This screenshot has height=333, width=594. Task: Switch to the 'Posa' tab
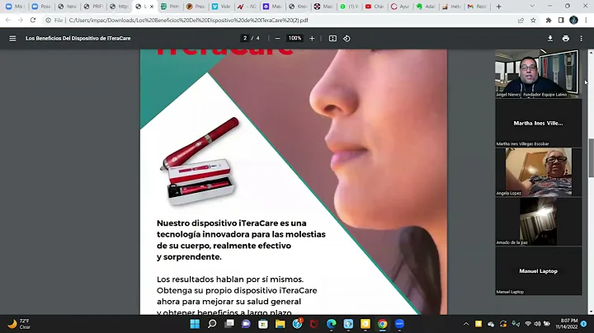pos(41,7)
